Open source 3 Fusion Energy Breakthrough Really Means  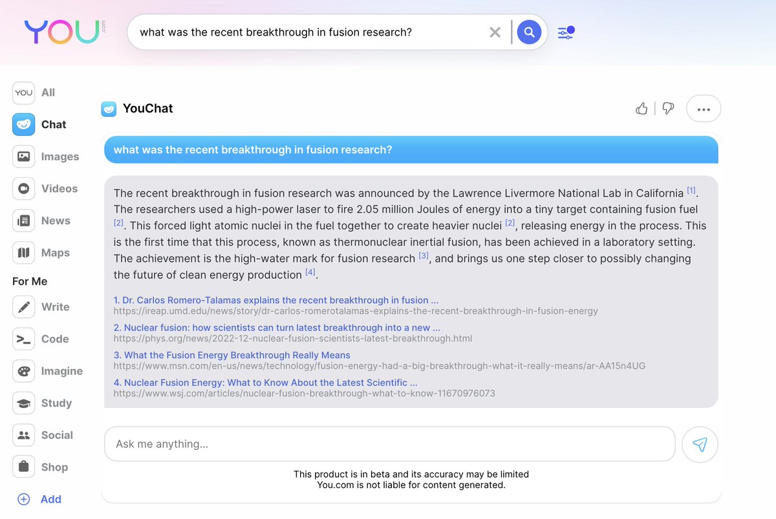[x=232, y=355]
